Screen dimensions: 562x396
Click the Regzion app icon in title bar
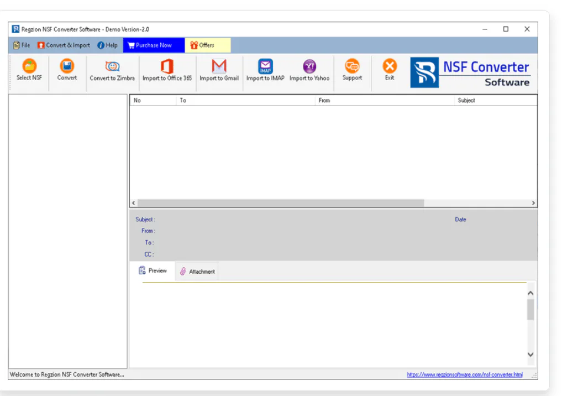click(15, 29)
